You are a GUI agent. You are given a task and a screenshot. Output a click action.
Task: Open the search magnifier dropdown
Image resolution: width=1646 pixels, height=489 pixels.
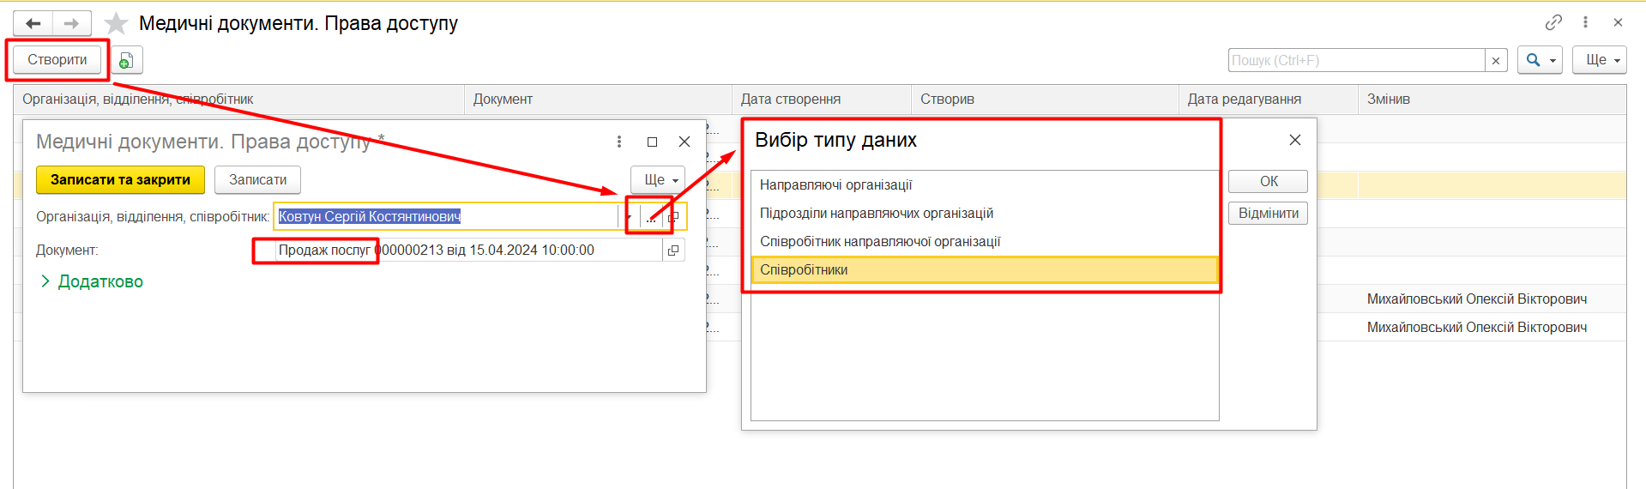coord(1540,60)
